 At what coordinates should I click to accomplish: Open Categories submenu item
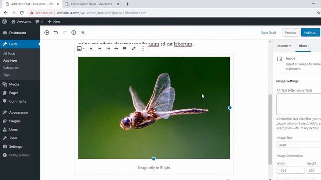11,68
